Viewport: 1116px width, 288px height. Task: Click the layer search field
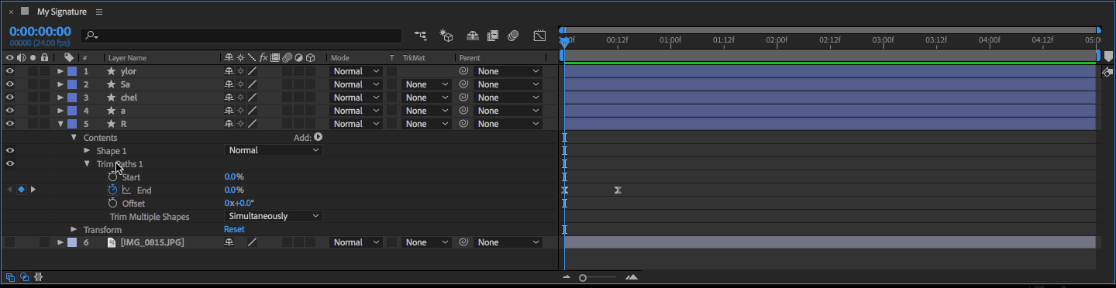point(241,36)
